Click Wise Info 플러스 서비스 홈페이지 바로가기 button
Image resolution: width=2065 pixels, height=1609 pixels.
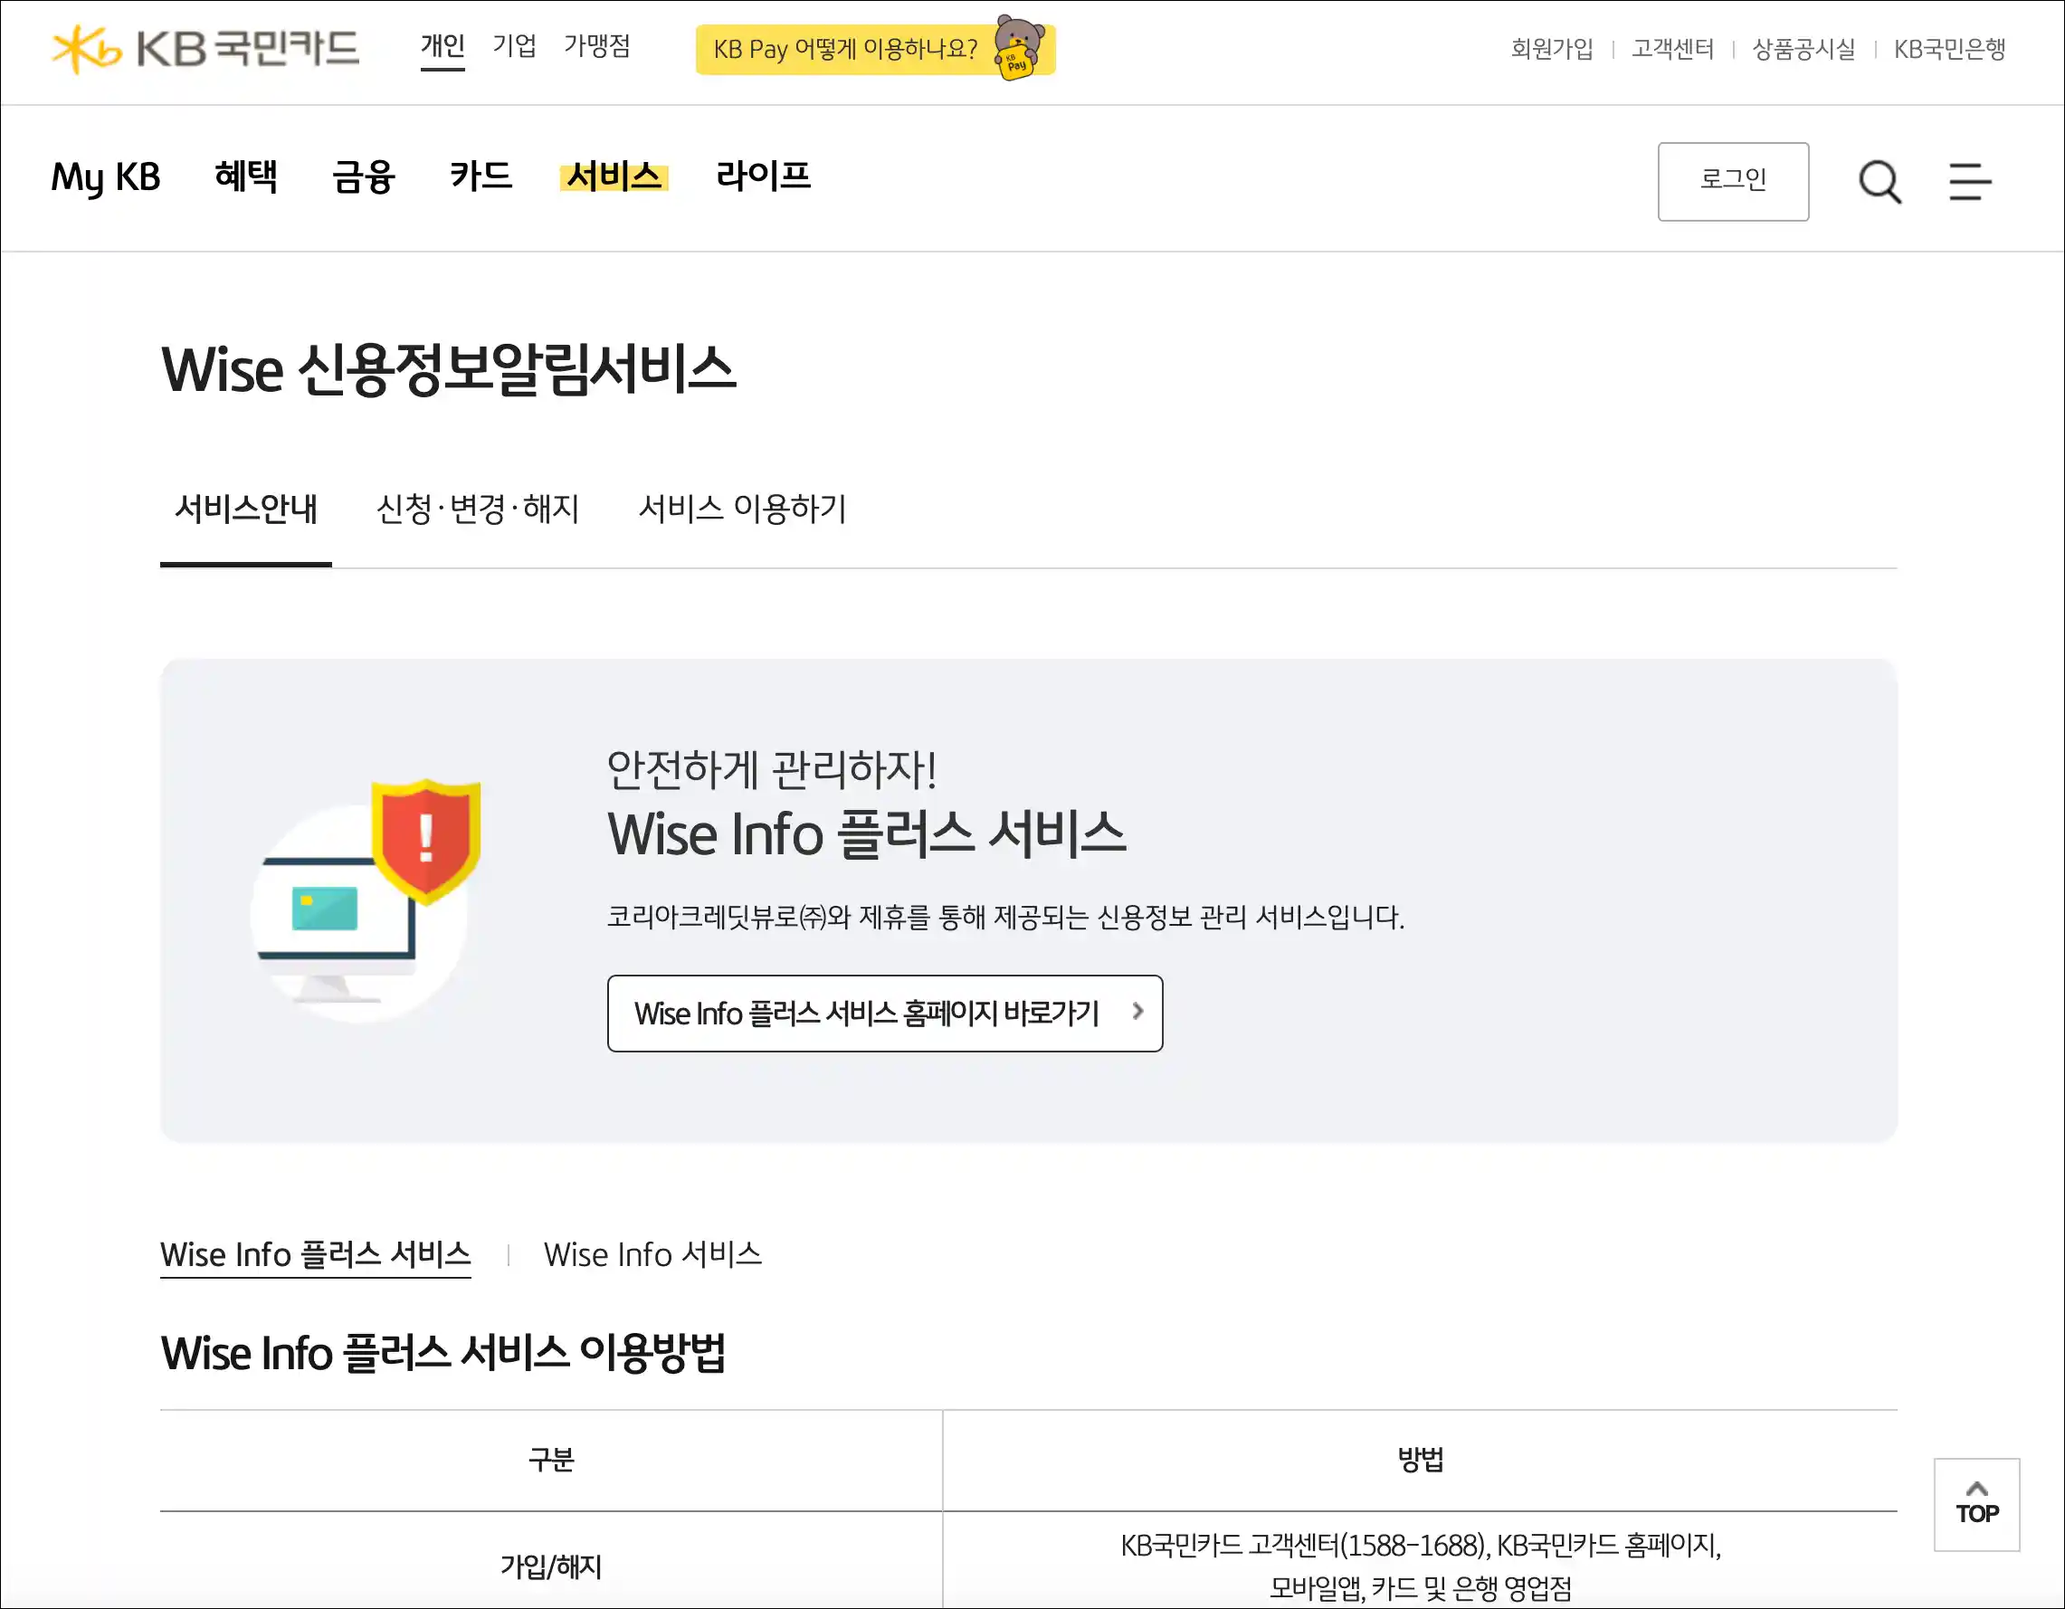tap(885, 1014)
